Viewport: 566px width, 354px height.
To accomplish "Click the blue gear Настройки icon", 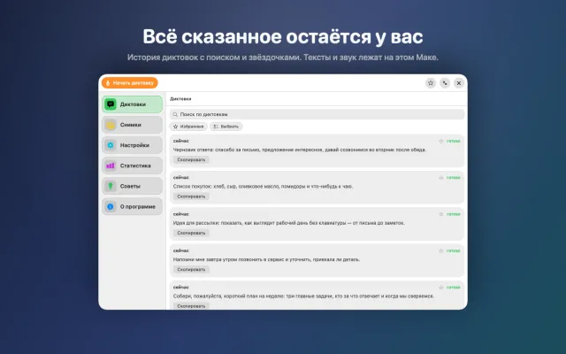I will 111,145.
